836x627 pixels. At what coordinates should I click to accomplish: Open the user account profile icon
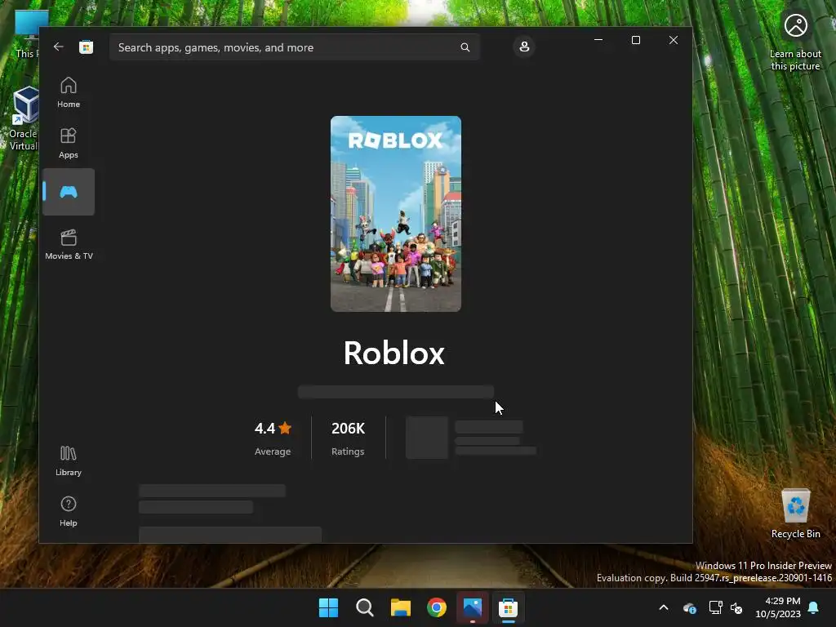click(x=524, y=47)
